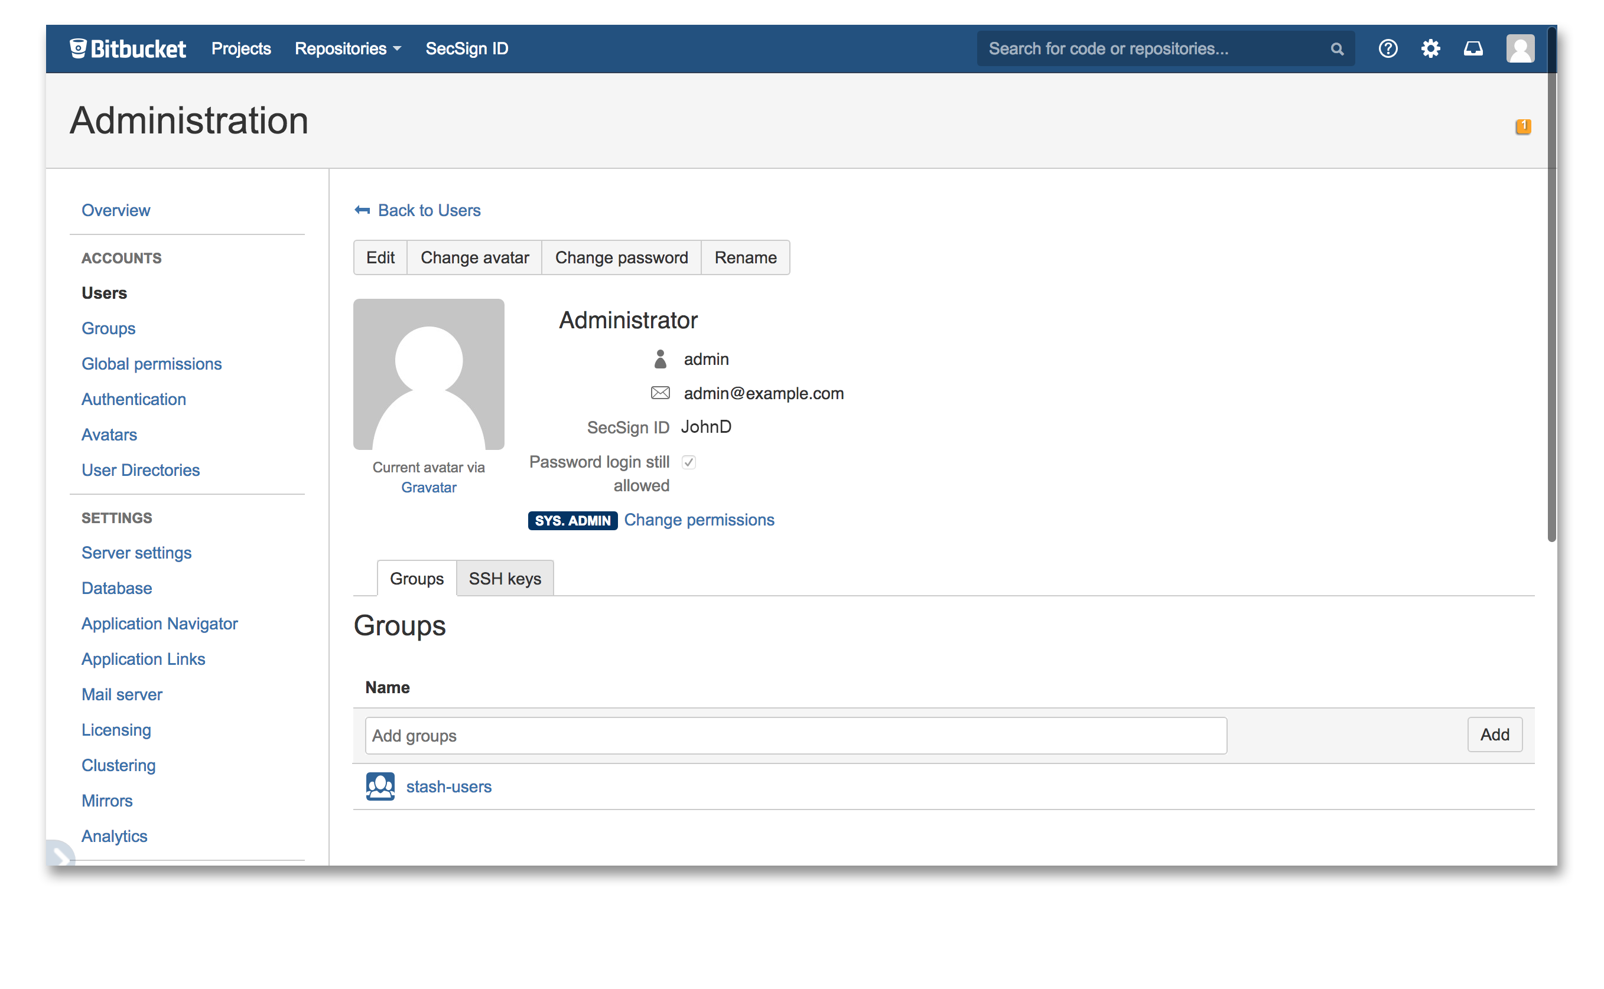The width and height of the screenshot is (1604, 989).
Task: Open Global permissions in sidebar
Action: pyautogui.click(x=151, y=364)
